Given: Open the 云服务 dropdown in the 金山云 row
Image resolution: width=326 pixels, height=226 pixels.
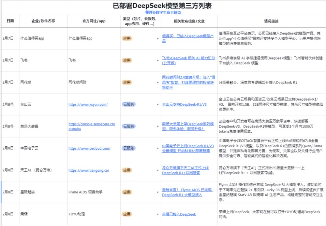Looking at the screenshot, I should [157, 104].
